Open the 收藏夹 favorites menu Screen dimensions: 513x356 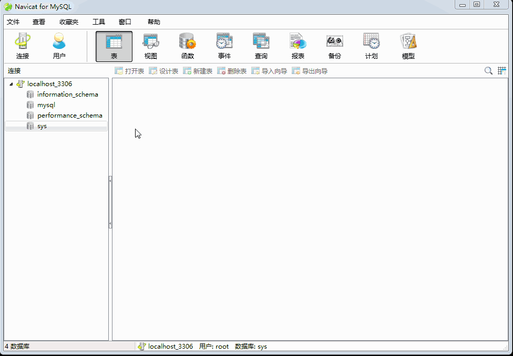click(x=69, y=22)
